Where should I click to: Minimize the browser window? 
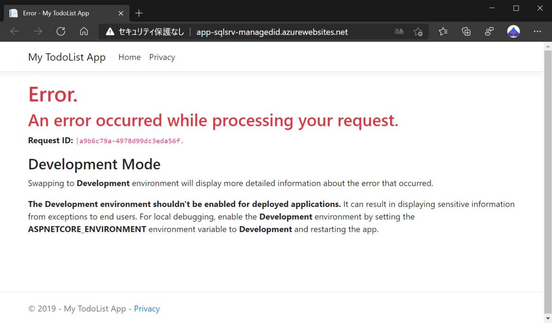point(492,8)
